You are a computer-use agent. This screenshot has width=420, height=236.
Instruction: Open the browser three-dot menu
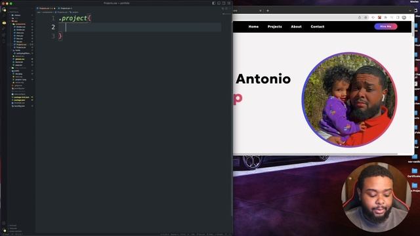click(410, 18)
